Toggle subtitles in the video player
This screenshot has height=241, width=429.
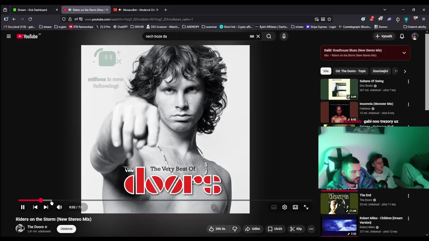(x=274, y=207)
